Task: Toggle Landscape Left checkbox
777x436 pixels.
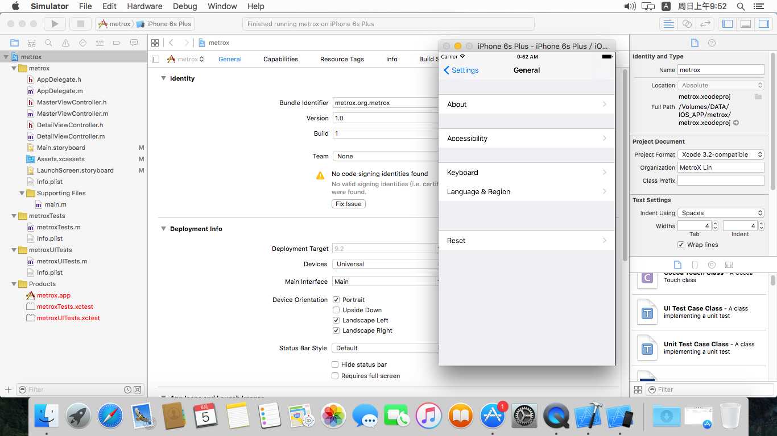Action: 336,320
